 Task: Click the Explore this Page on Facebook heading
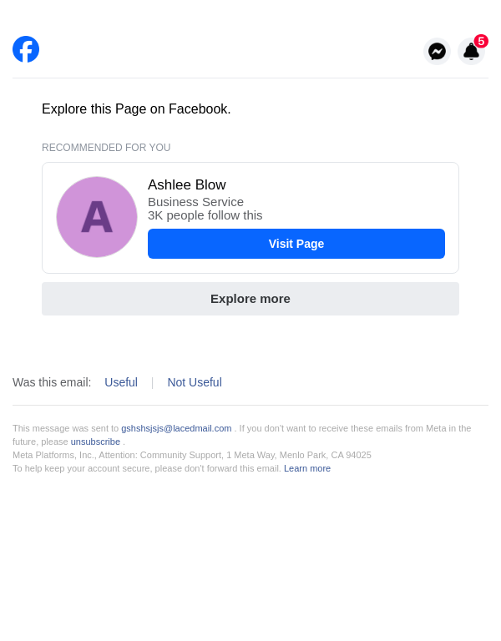[x=136, y=109]
